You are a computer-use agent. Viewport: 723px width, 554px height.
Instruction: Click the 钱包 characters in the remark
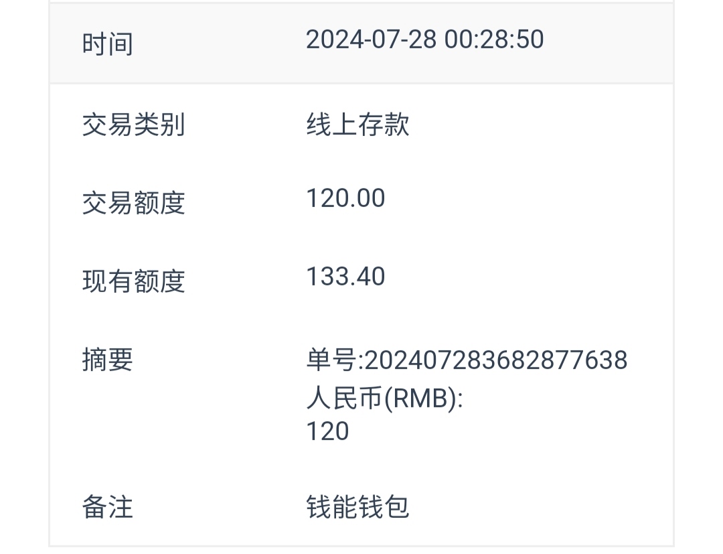[x=384, y=507]
